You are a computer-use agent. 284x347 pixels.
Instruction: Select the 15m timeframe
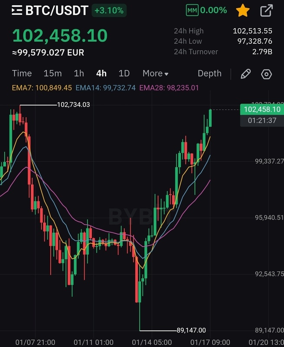[x=52, y=74]
